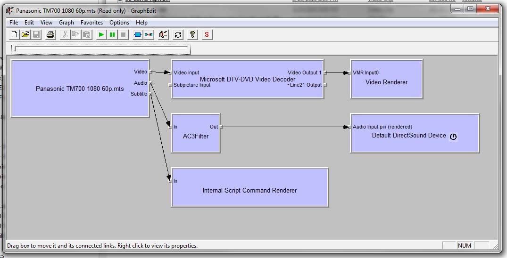507x258 pixels.
Task: Click the Video Output 1 pin
Action: [x=325, y=73]
